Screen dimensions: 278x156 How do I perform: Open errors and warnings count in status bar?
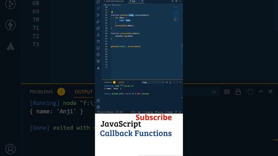tap(119, 112)
